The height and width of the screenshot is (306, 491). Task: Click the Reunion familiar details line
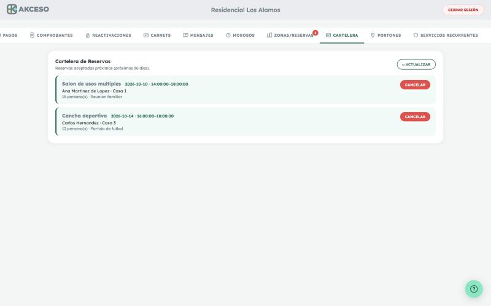pos(92,97)
